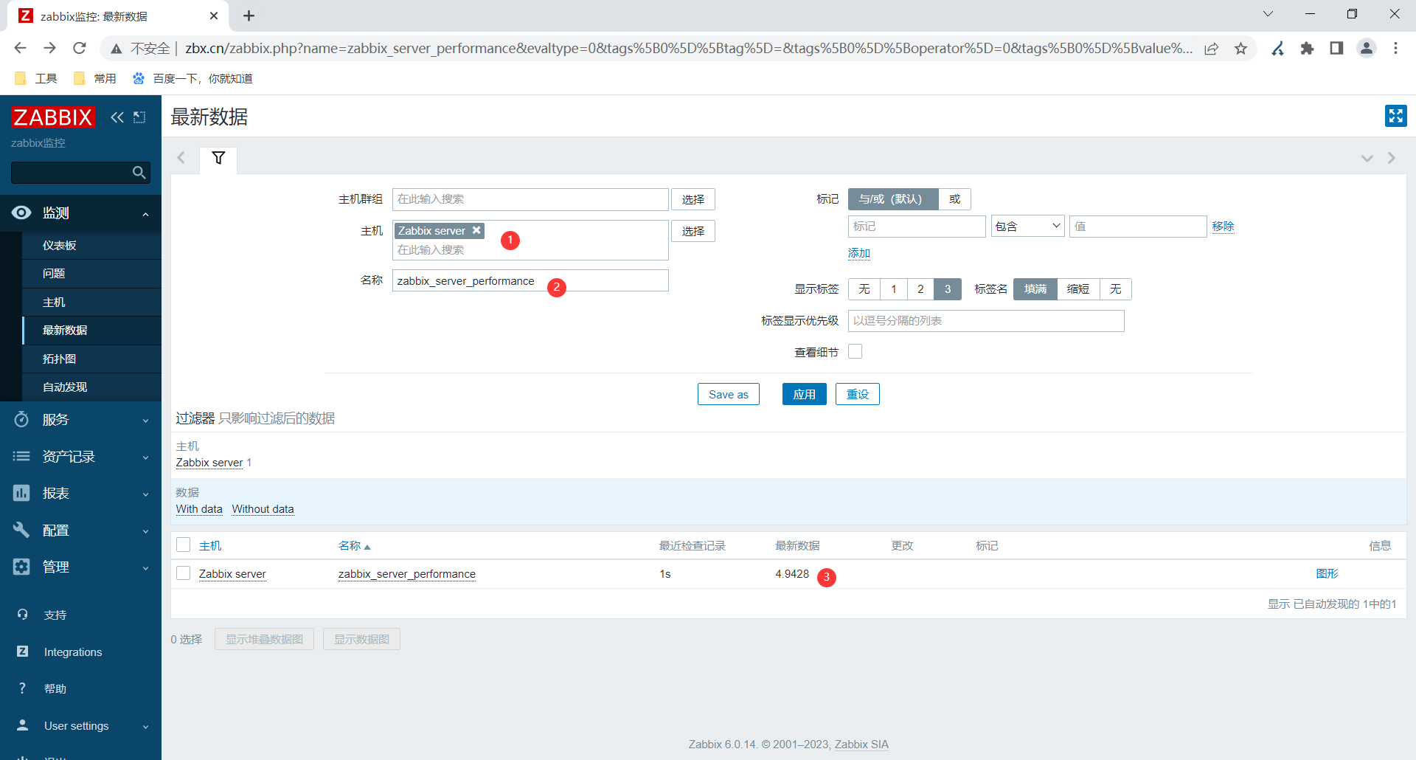Go back with browser back arrow
The width and height of the screenshot is (1416, 760).
tap(20, 48)
